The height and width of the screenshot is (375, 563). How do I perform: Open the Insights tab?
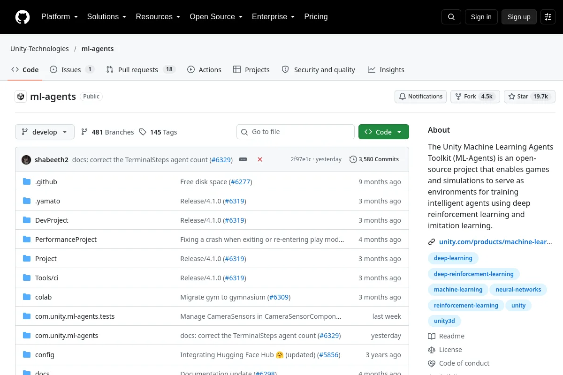point(386,69)
